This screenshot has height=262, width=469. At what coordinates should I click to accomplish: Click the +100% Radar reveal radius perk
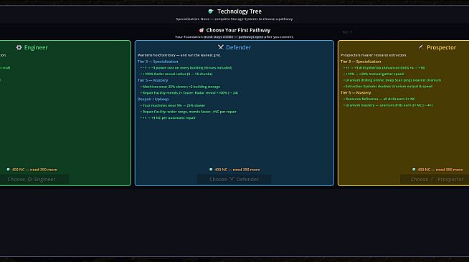(x=176, y=74)
